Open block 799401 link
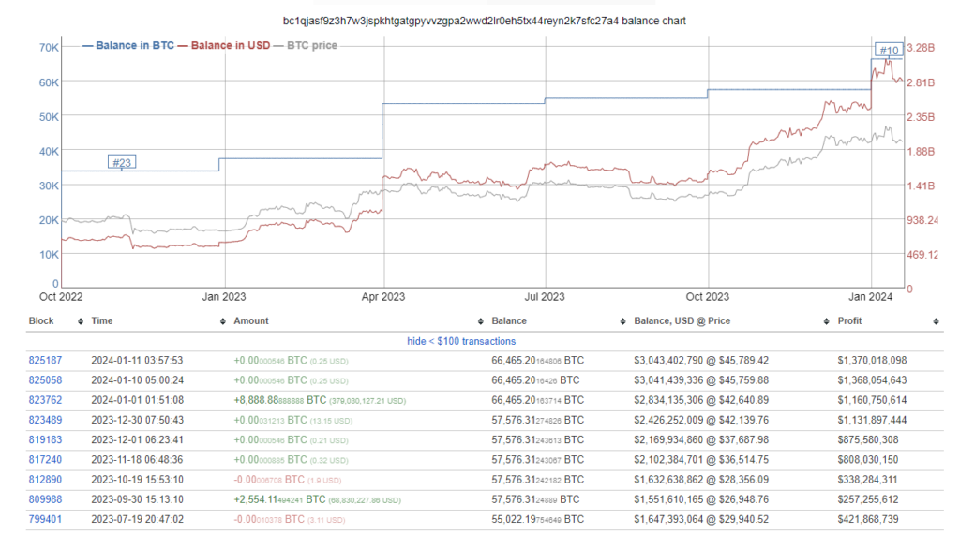This screenshot has height=535, width=960. pyautogui.click(x=45, y=519)
